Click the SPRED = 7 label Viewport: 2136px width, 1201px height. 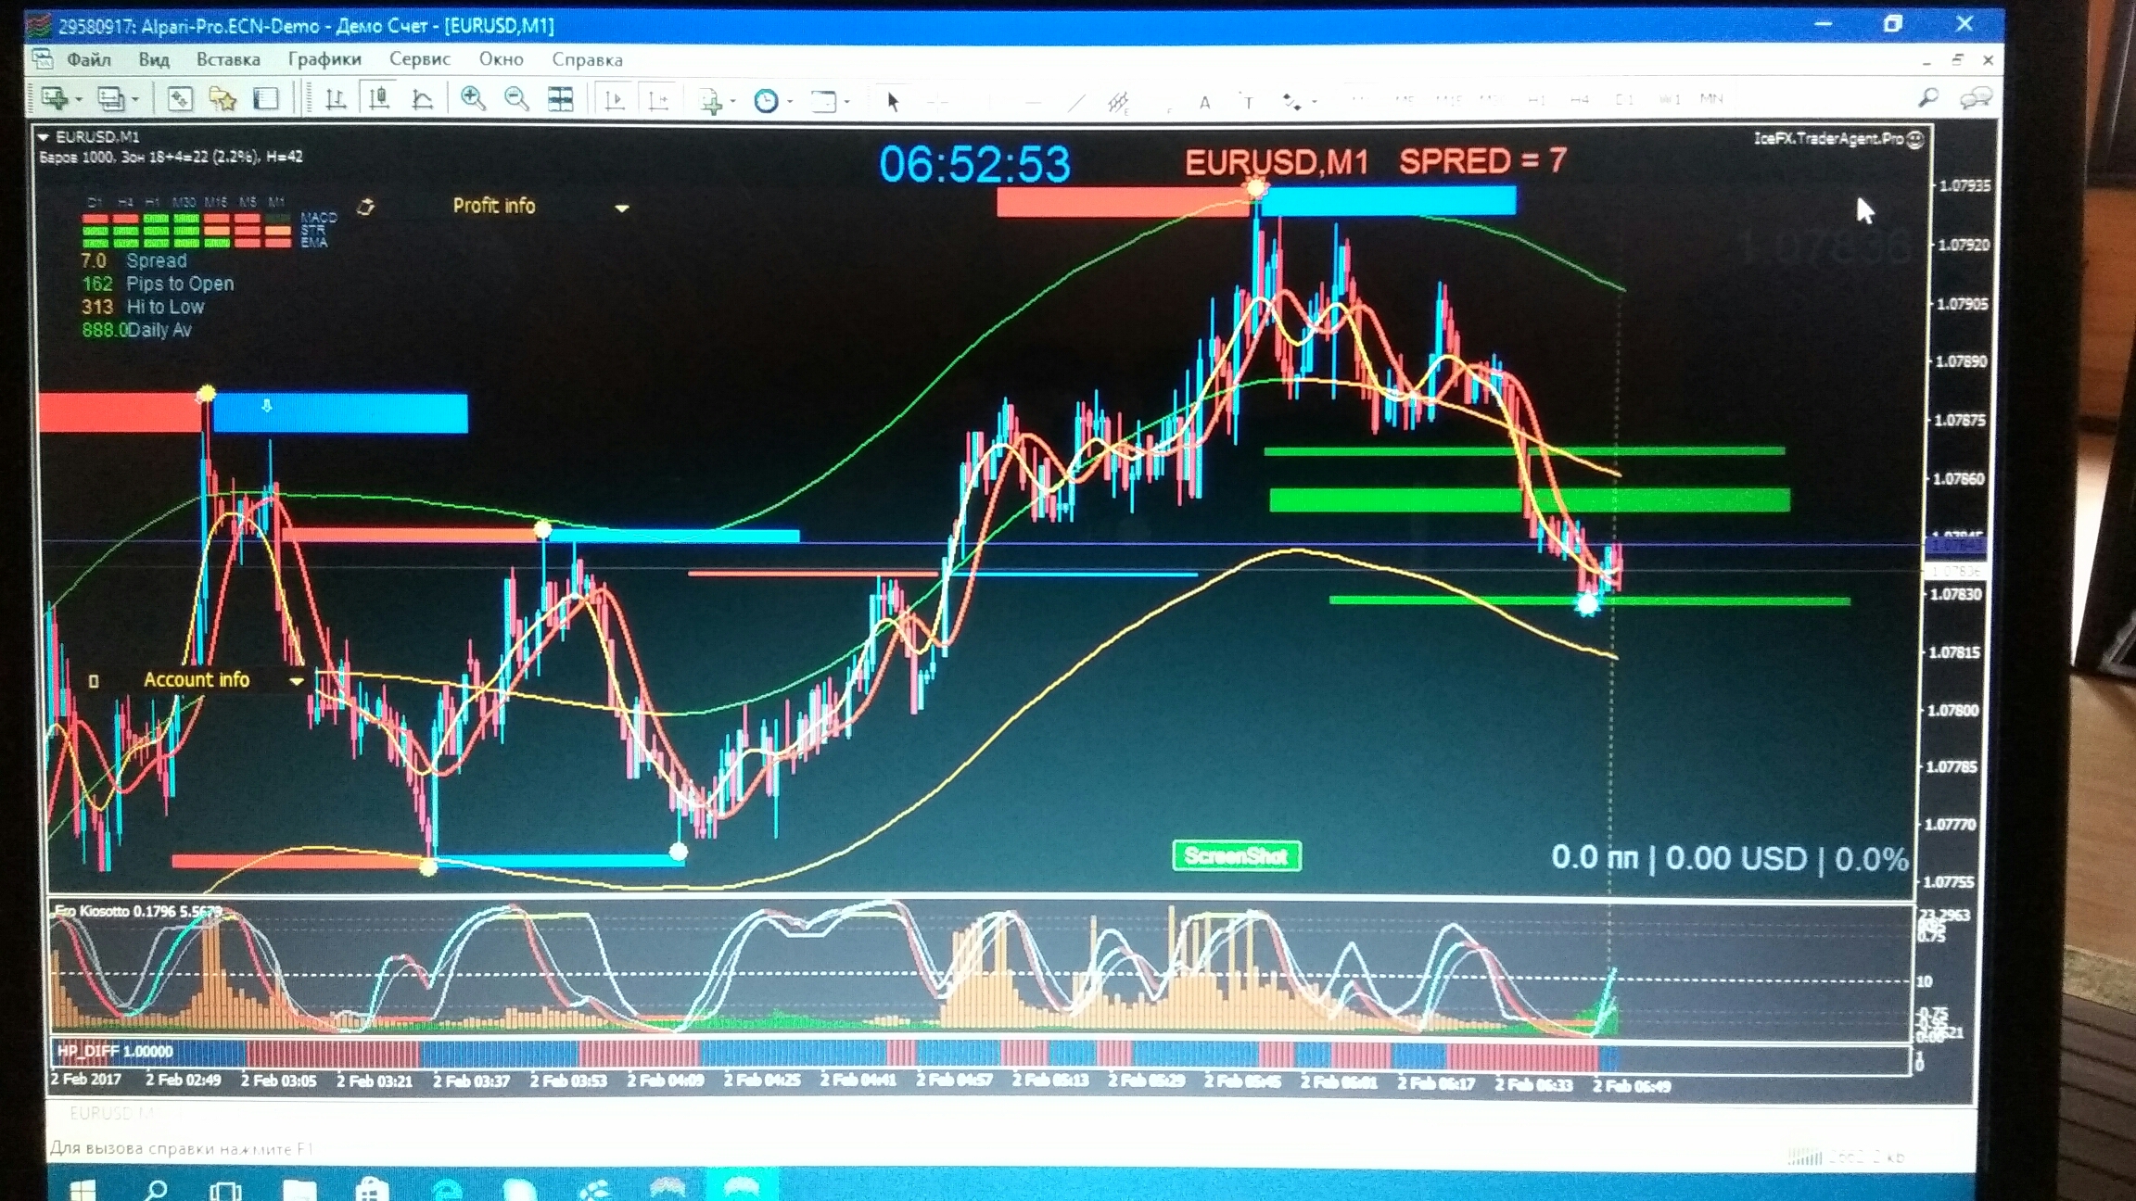coord(1483,161)
